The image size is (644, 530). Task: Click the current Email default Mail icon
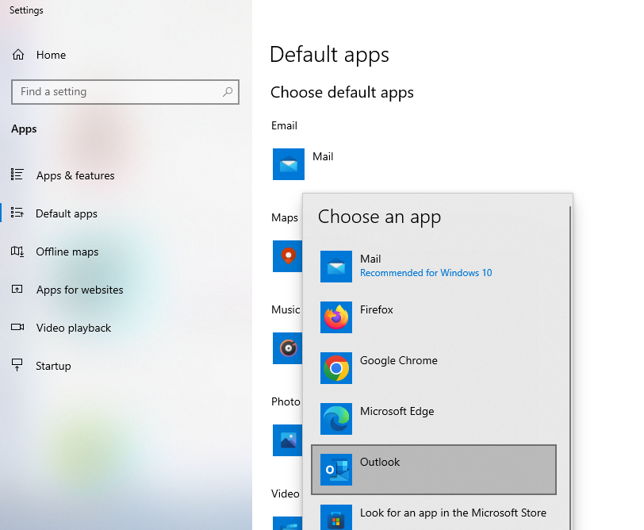pyautogui.click(x=289, y=164)
